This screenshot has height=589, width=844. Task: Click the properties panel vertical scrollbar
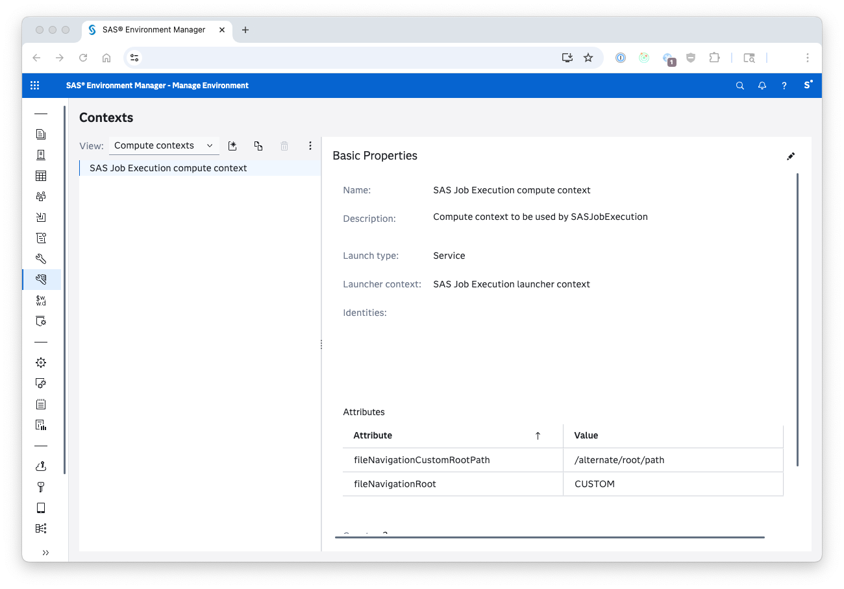(x=797, y=320)
